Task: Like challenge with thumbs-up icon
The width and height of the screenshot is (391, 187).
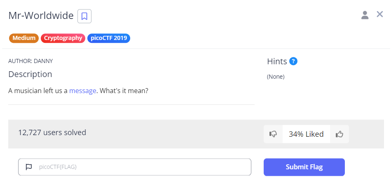Action: click(x=339, y=134)
